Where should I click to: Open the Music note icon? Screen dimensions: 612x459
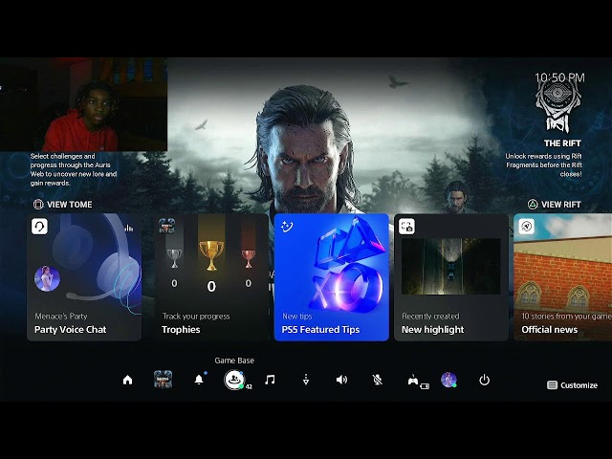270,380
